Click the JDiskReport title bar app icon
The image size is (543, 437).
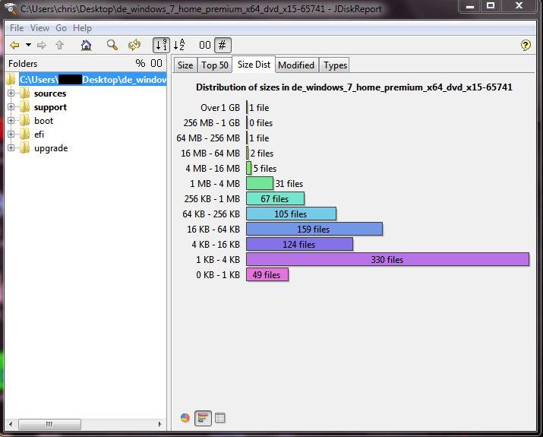(x=11, y=8)
